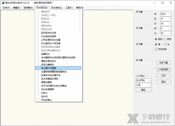Open the 分 (minute) dropdown showing 54
Screen dimensions: 175x126
(166, 33)
